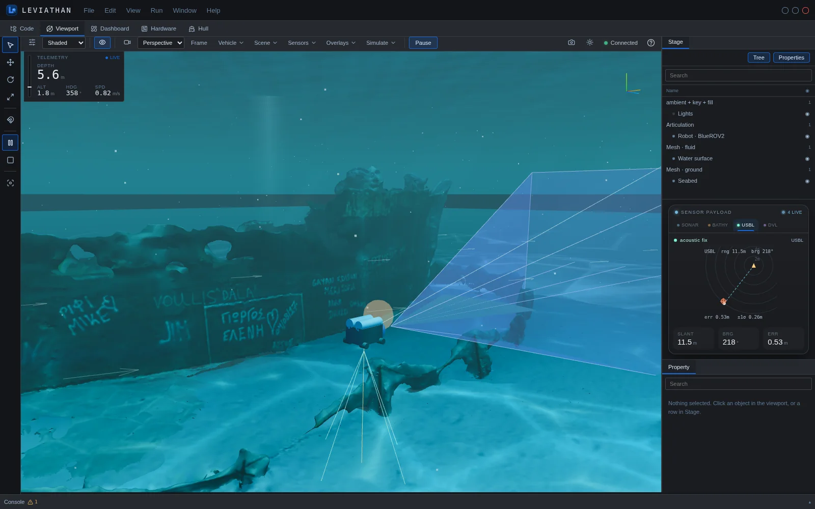This screenshot has height=509, width=815.
Task: Expand the Scene dropdown menu
Action: (x=265, y=43)
